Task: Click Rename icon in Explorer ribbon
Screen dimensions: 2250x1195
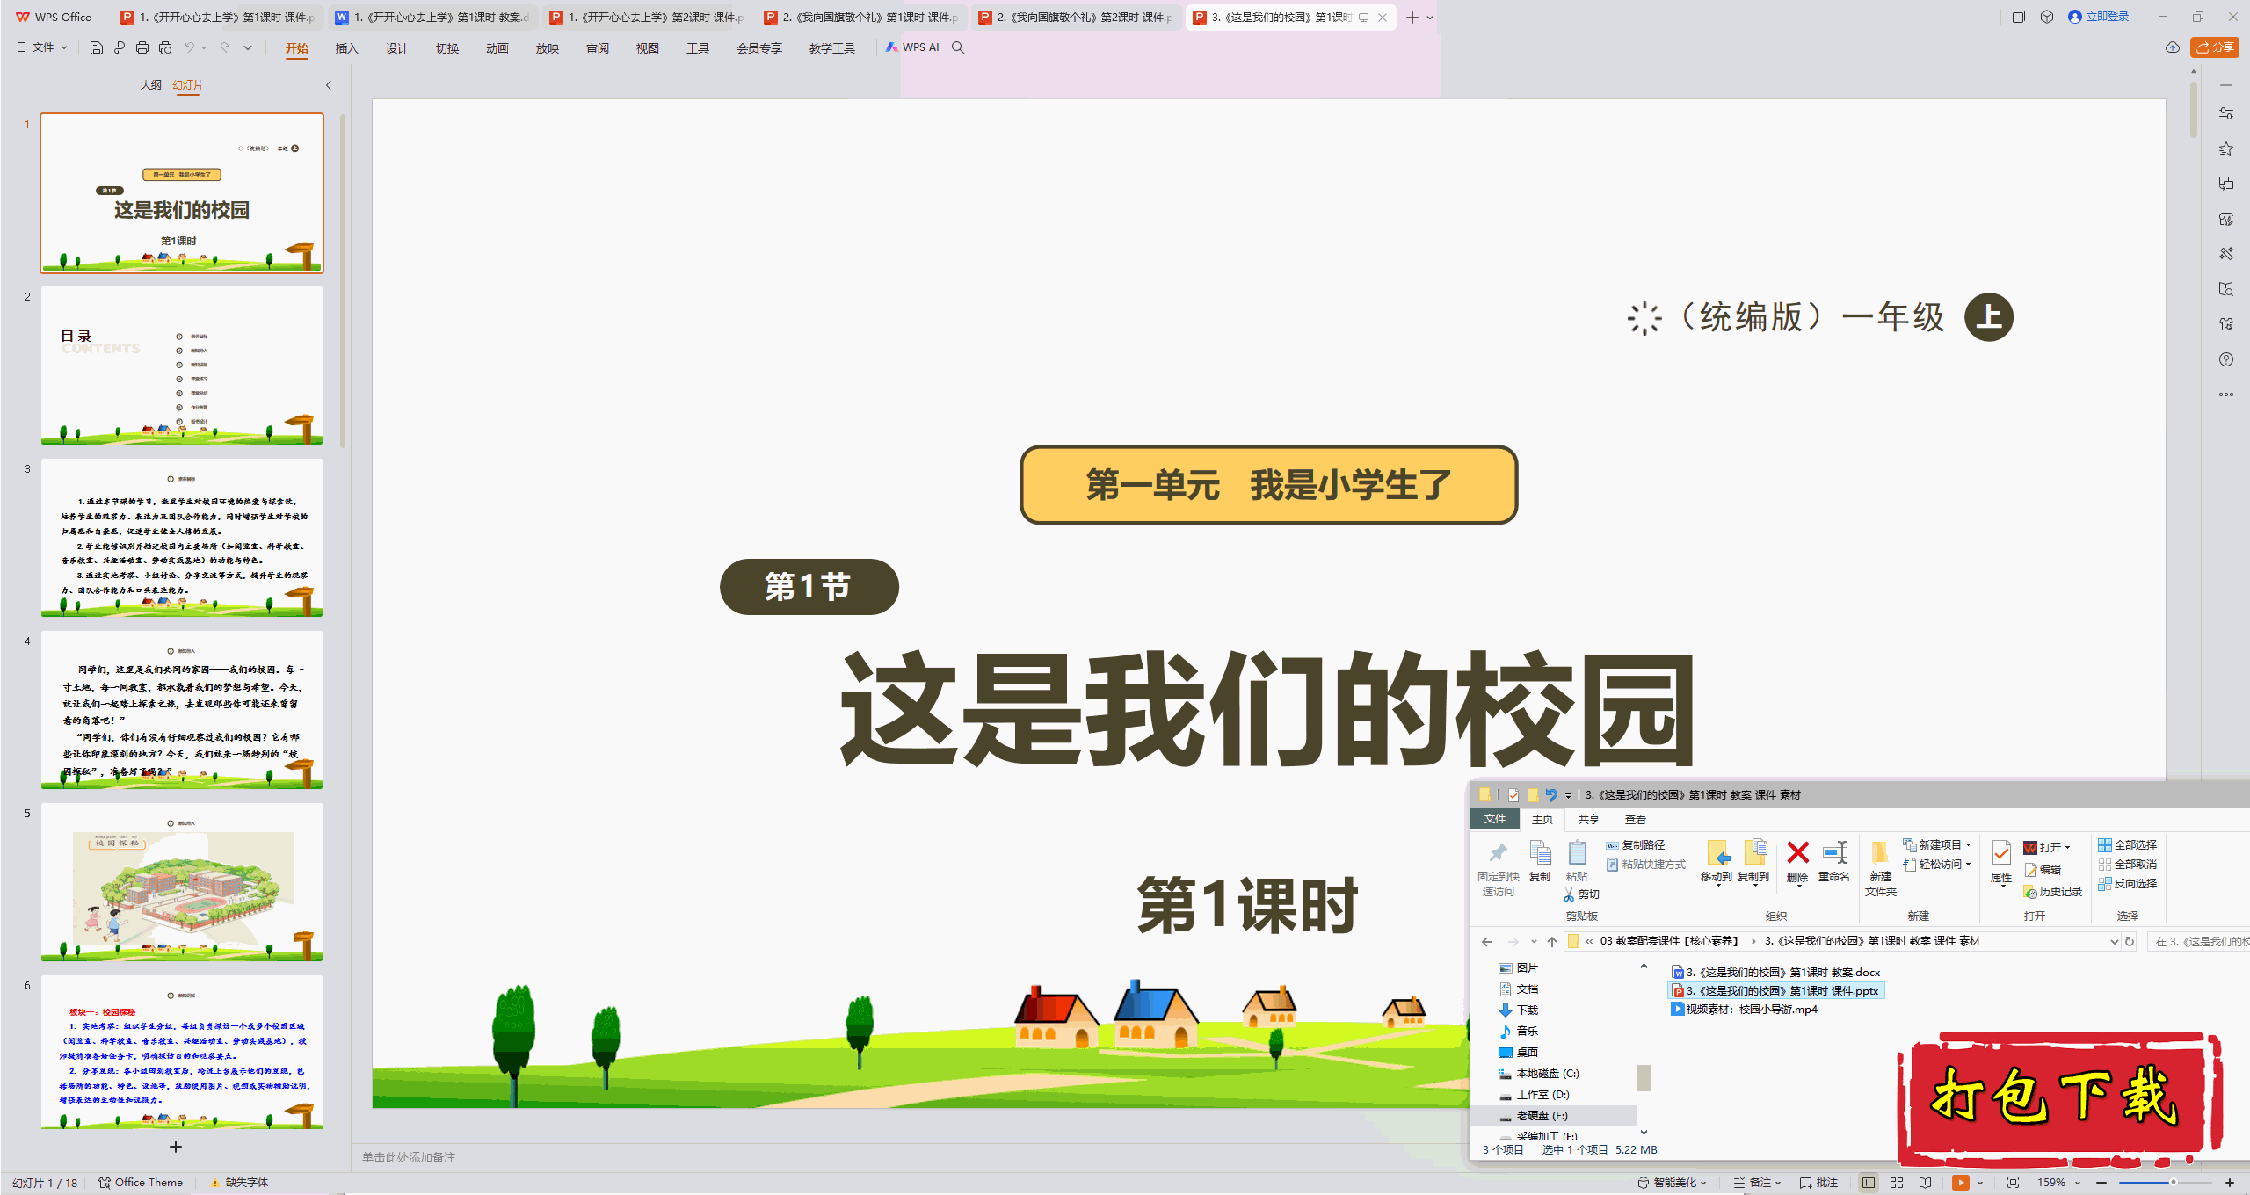Action: coord(1834,861)
